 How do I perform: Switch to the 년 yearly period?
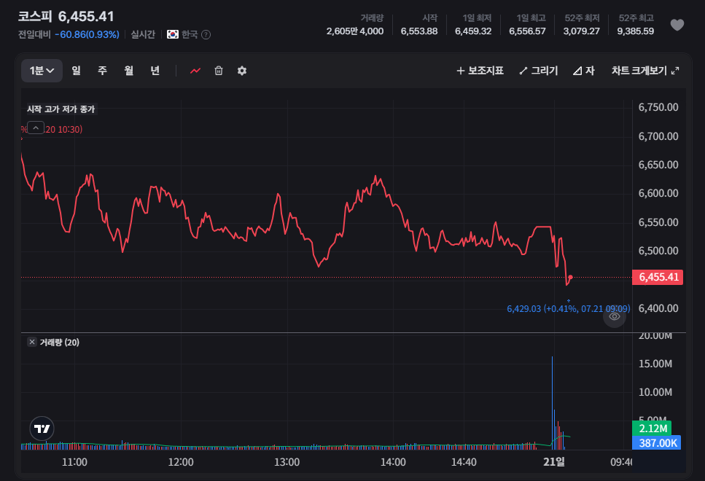pyautogui.click(x=155, y=71)
